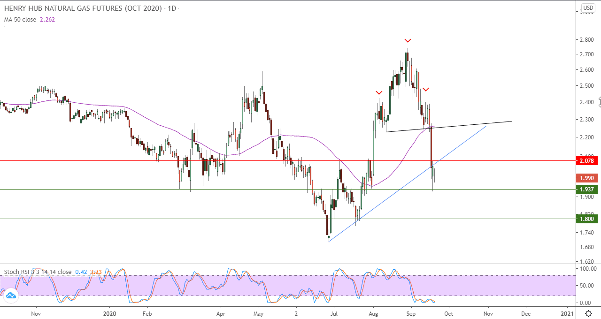Click the Sep time axis label
This screenshot has height=319, width=601.
411,313
